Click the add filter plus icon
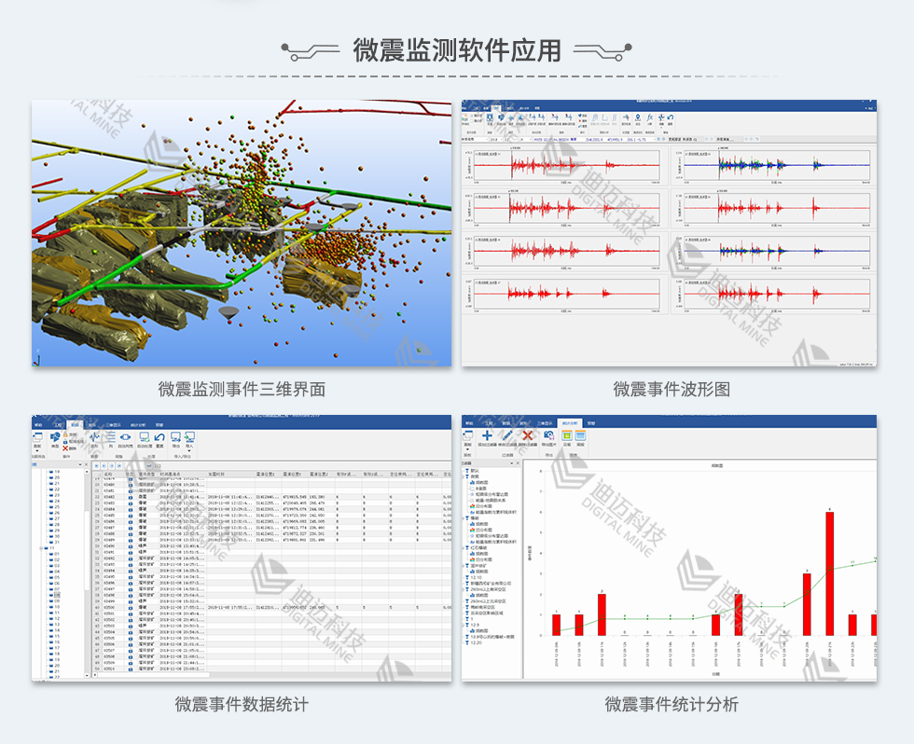 click(487, 435)
